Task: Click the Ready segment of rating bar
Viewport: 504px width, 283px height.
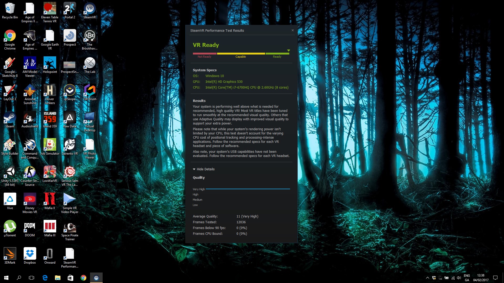Action: [277, 54]
